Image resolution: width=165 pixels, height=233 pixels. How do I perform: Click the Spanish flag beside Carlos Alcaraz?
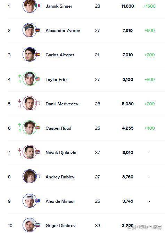click(38, 55)
